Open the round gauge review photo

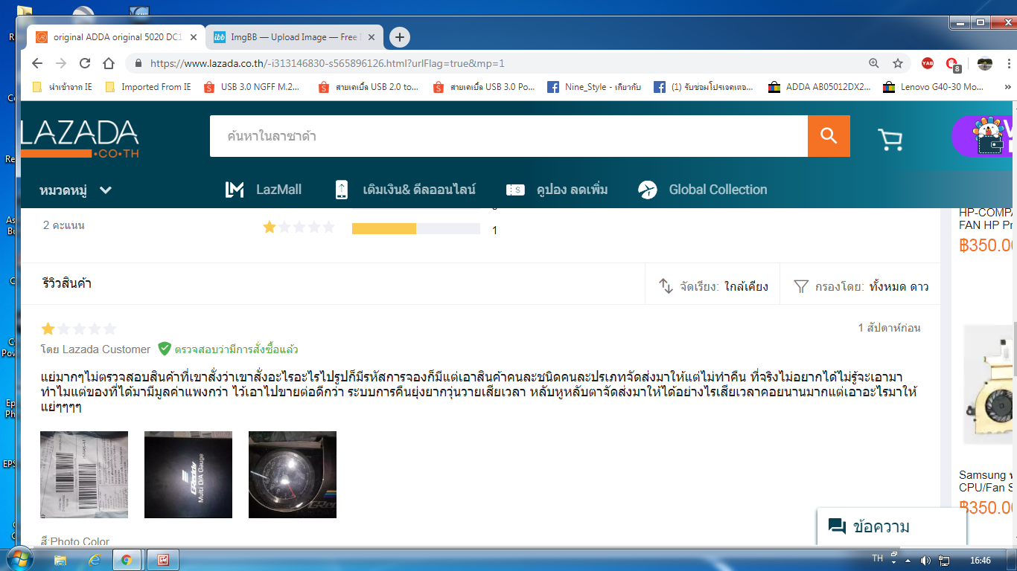293,474
